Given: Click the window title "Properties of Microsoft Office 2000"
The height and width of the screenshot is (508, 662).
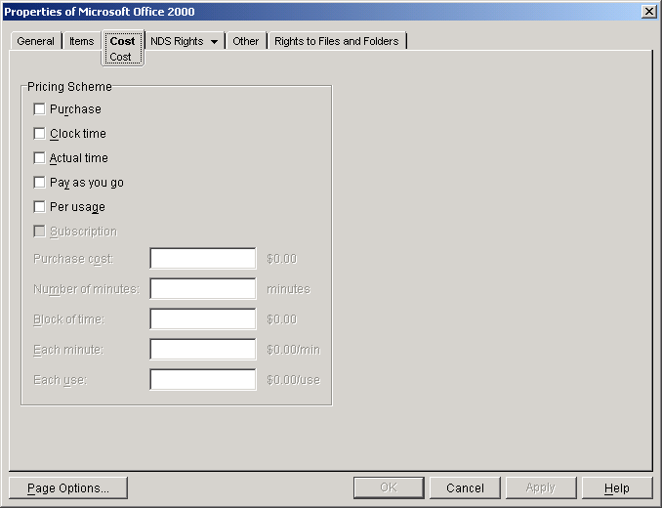Looking at the screenshot, I should [x=100, y=12].
